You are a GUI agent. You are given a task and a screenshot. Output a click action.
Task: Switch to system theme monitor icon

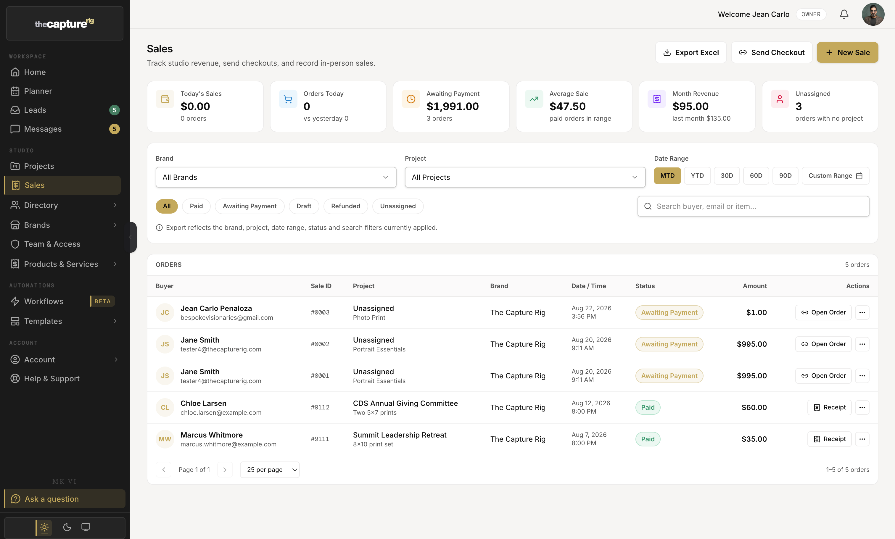pos(86,527)
